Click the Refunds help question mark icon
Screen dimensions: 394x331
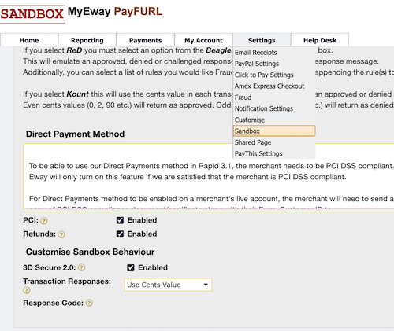coord(61,234)
